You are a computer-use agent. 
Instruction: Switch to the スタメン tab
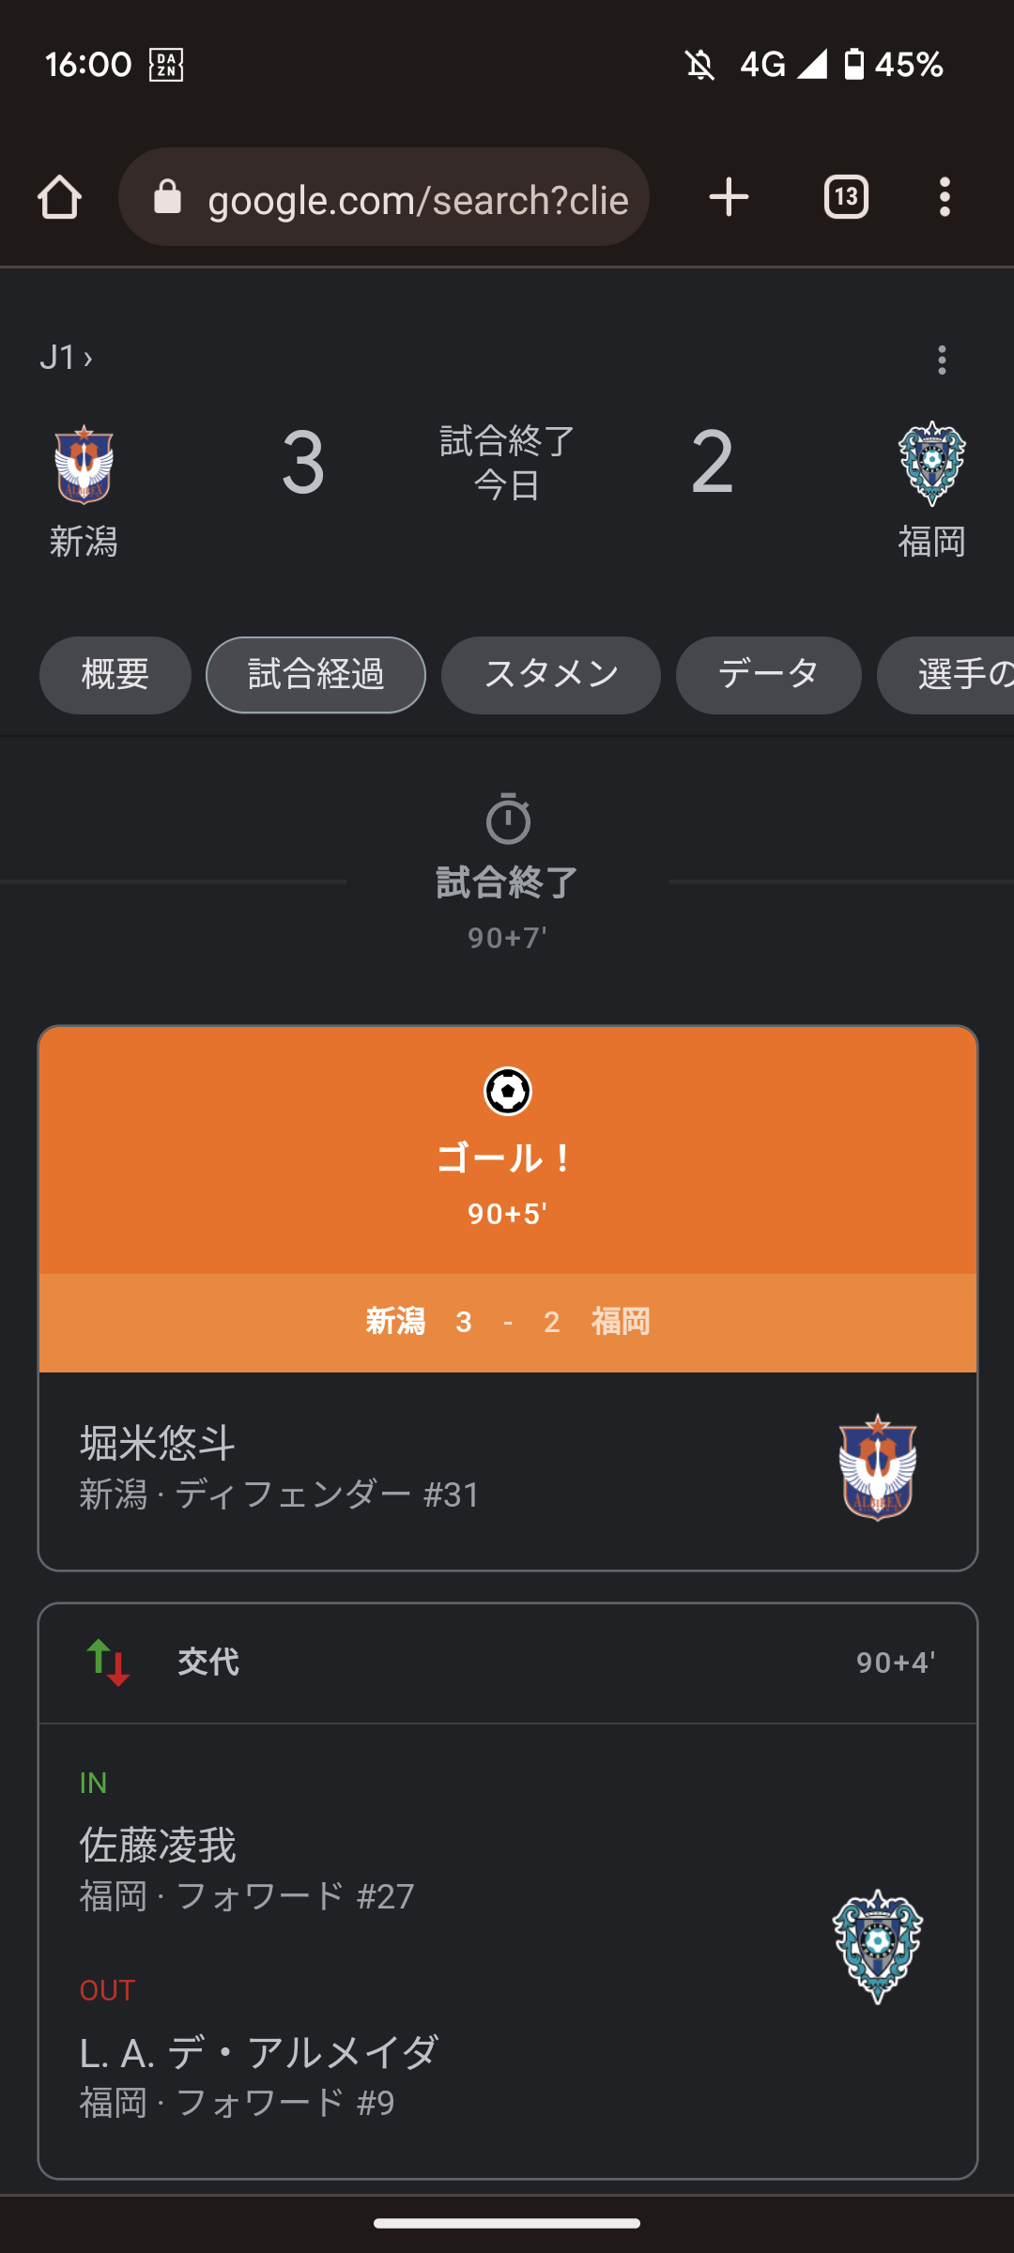[551, 675]
